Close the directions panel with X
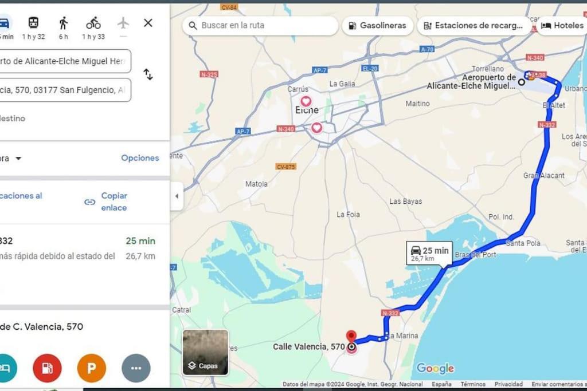587x391 pixels. (x=148, y=23)
